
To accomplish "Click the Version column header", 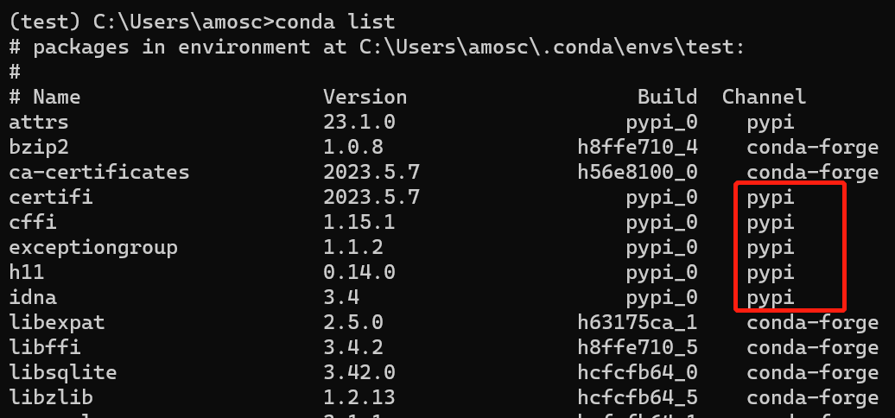I will [365, 96].
